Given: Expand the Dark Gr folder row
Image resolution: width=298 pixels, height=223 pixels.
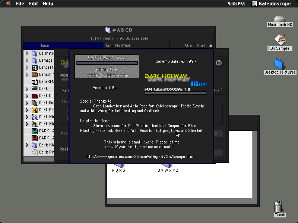Looking at the screenshot, I should (27, 110).
